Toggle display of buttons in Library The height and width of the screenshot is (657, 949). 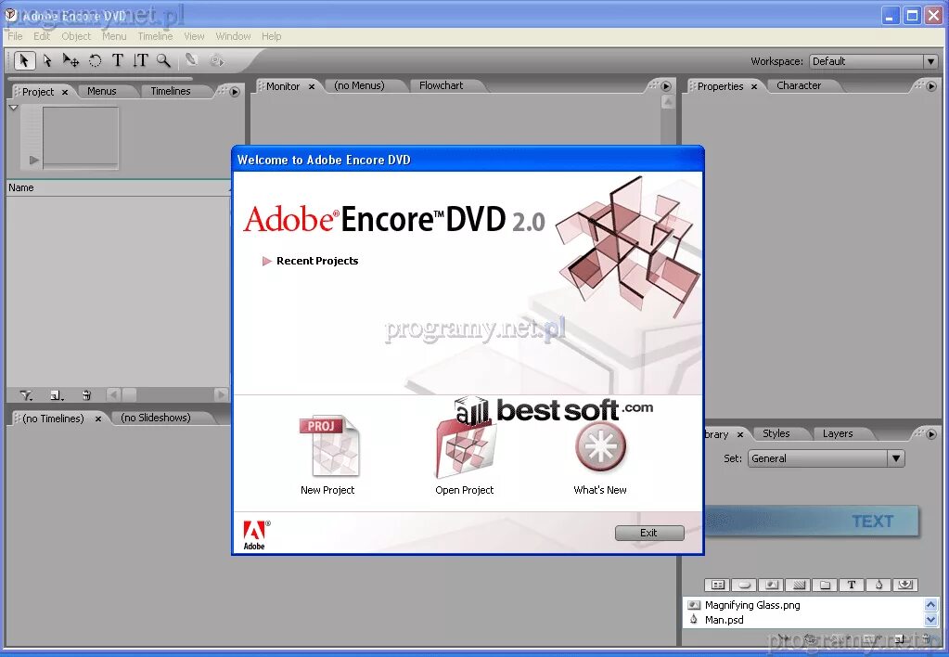pos(744,585)
